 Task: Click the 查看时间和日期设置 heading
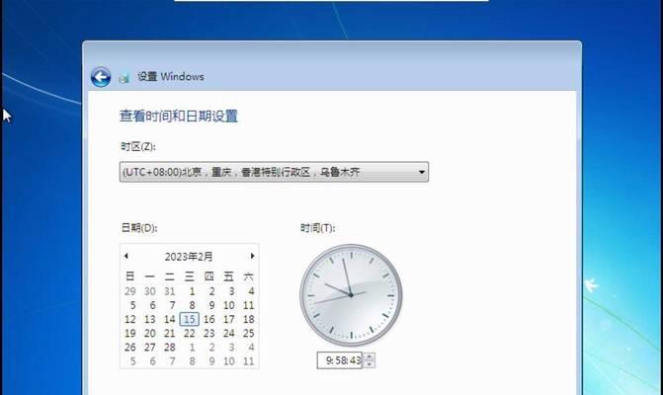coord(179,117)
